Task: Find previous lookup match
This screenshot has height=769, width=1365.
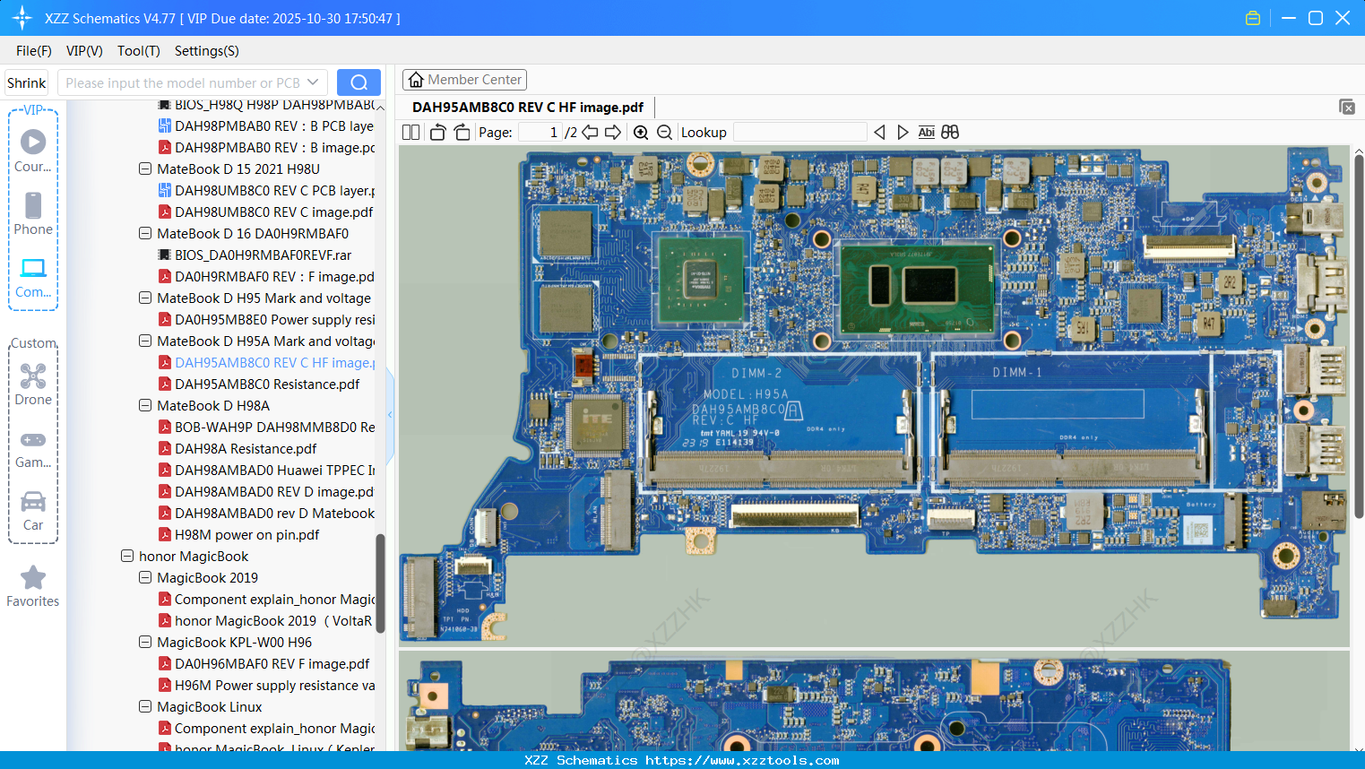Action: pos(879,132)
